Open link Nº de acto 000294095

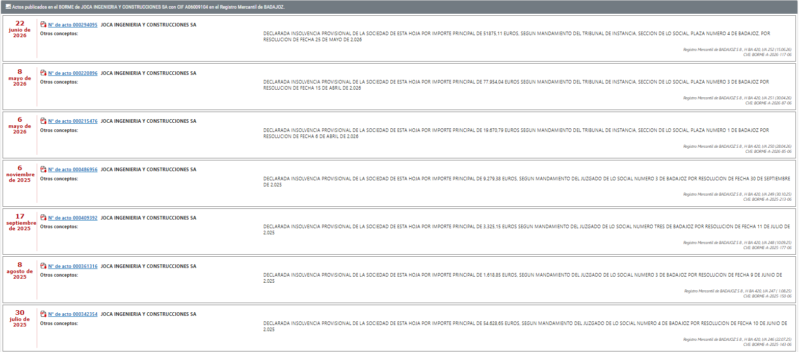(73, 24)
